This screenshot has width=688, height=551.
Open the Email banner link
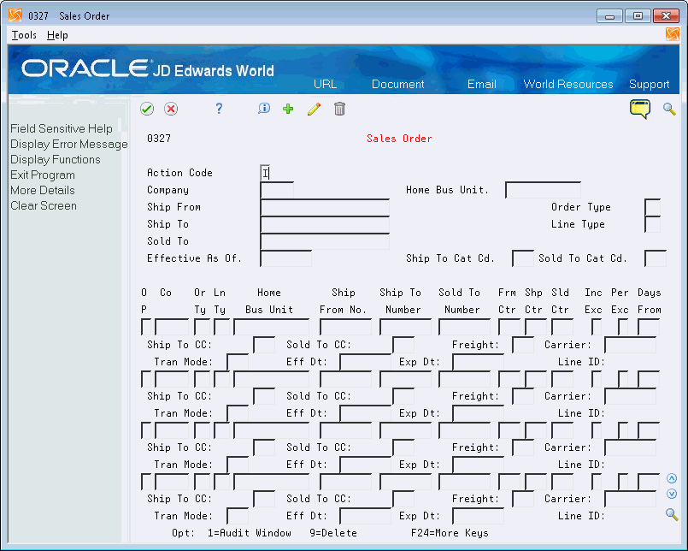(x=482, y=84)
